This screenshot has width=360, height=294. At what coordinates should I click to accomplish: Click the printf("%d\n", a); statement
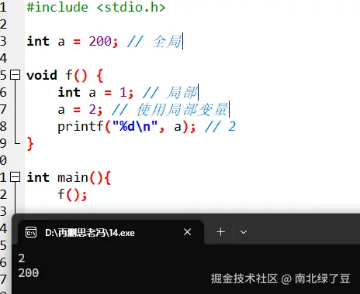(x=126, y=127)
